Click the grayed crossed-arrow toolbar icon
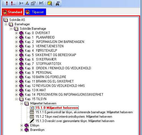Image resolution: width=142 pixels, height=135 pixels. [42, 3]
